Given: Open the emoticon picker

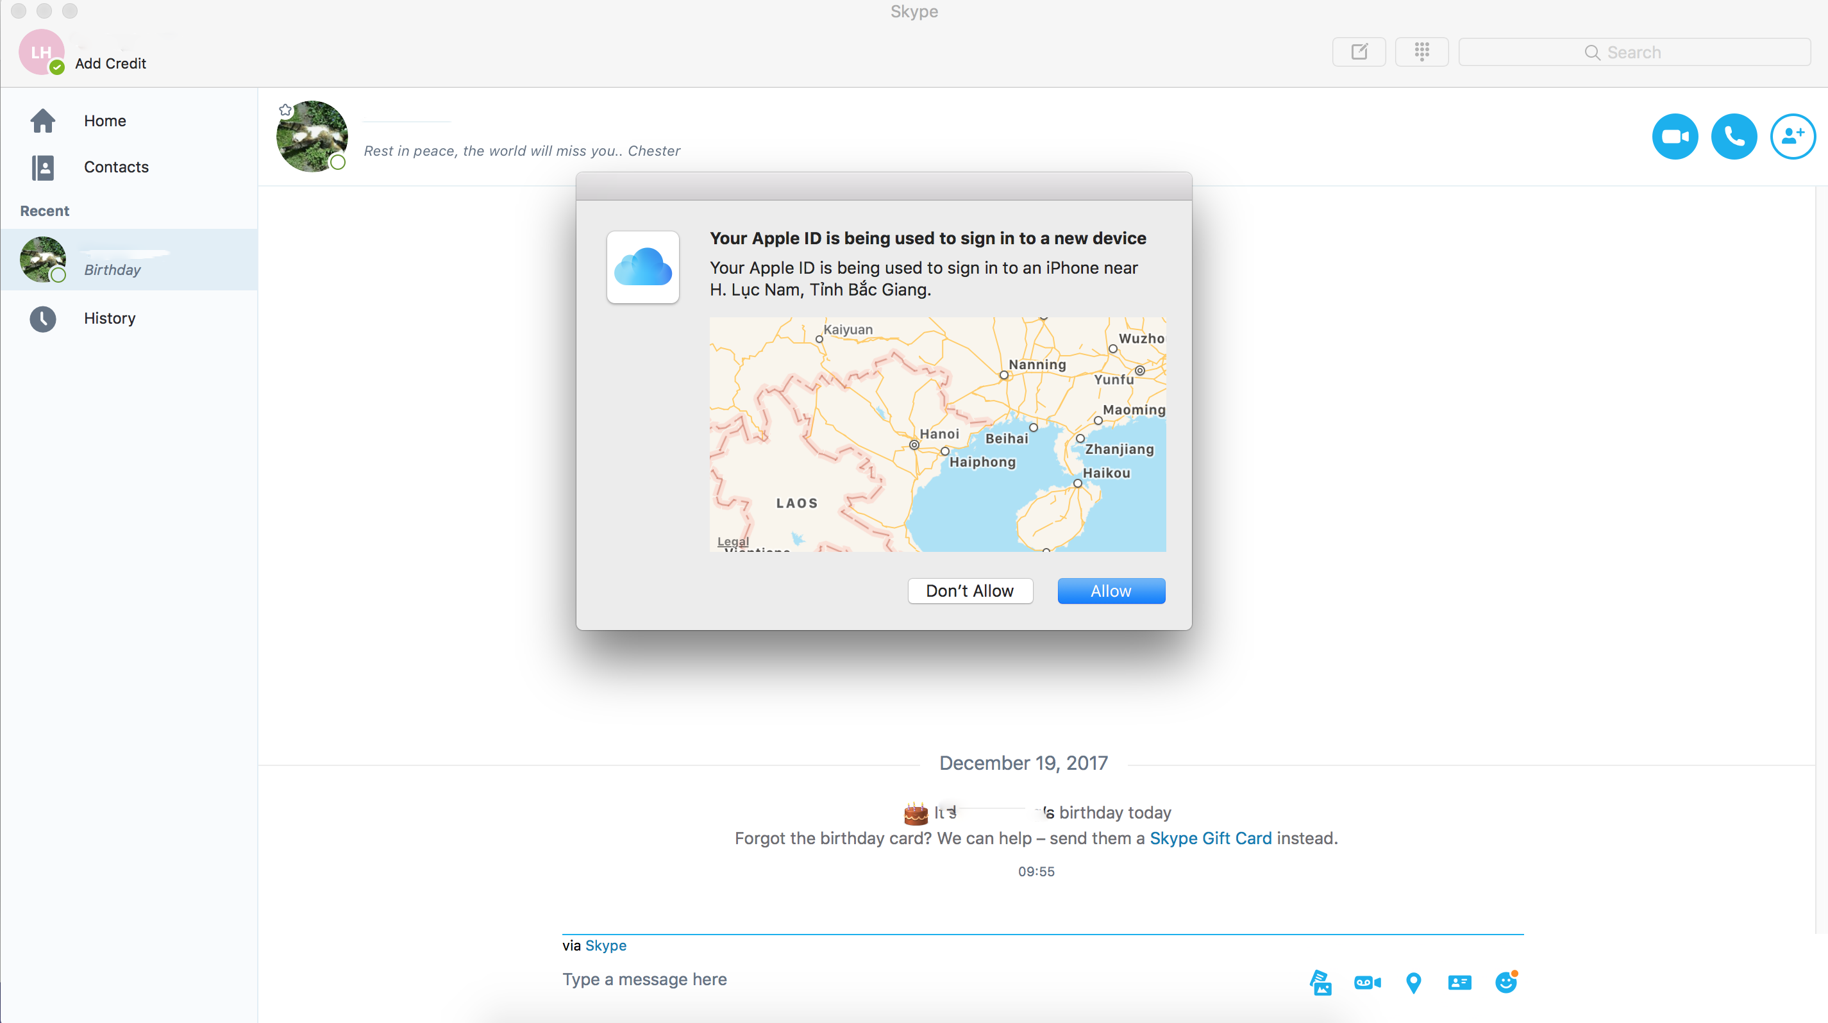Looking at the screenshot, I should click(1506, 983).
